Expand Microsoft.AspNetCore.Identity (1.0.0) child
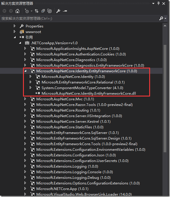170x197 pixels. (31, 76)
